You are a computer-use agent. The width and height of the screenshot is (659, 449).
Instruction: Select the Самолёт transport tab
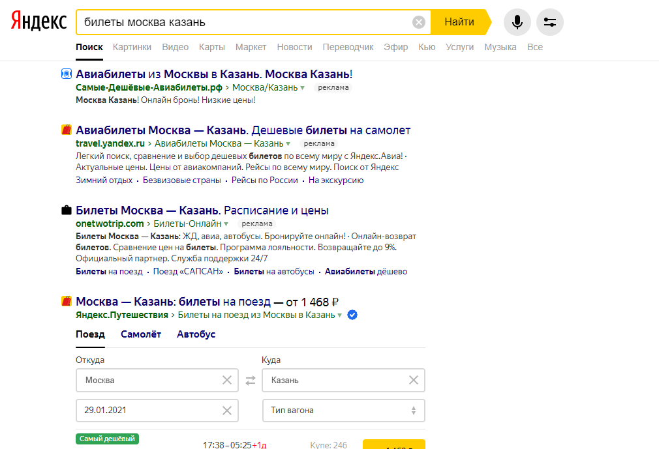141,334
